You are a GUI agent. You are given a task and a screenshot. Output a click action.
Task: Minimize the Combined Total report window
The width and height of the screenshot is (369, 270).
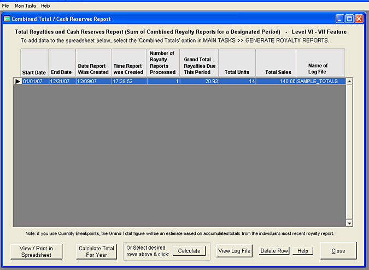[x=339, y=19]
